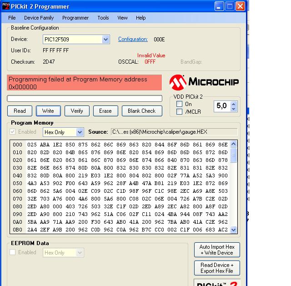Click the User IDs value FF FF FF FF
Screen dimensions: 291x286
coord(55,50)
